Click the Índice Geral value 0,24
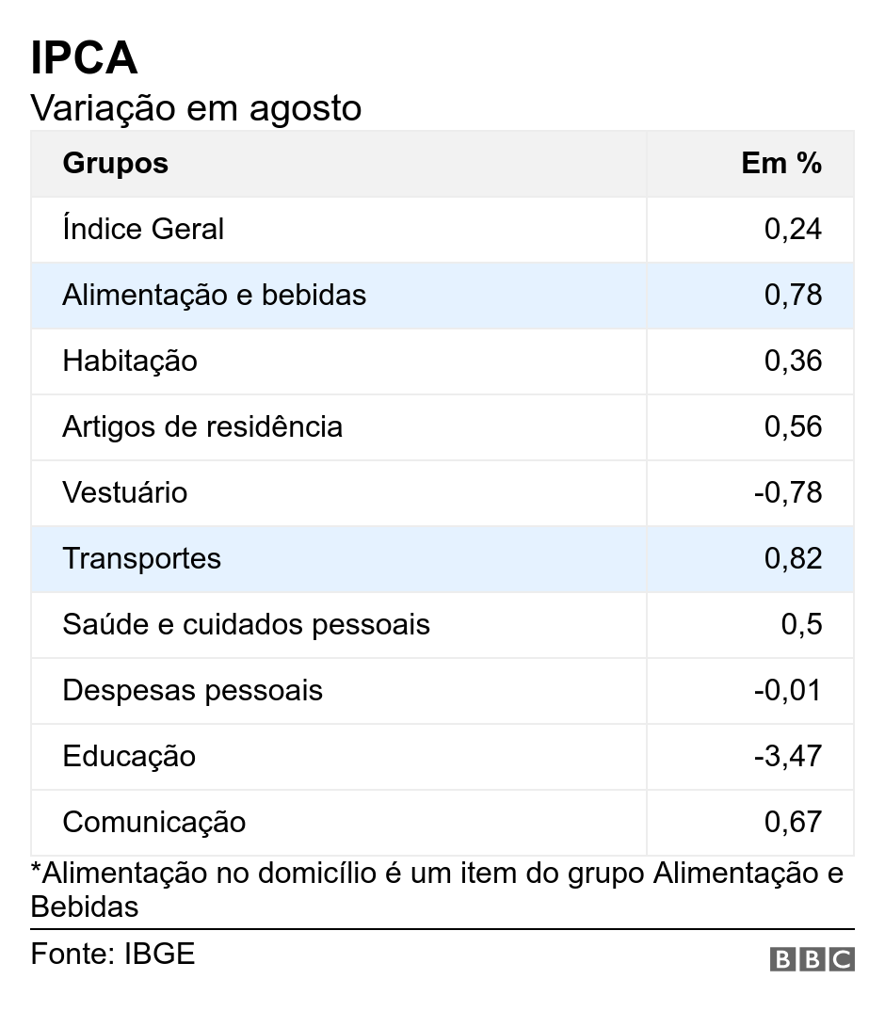 tap(794, 229)
